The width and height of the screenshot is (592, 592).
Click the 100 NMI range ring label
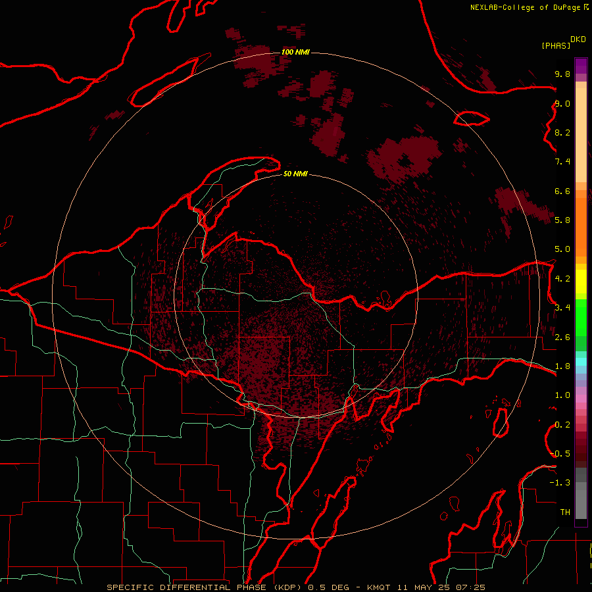click(x=295, y=52)
